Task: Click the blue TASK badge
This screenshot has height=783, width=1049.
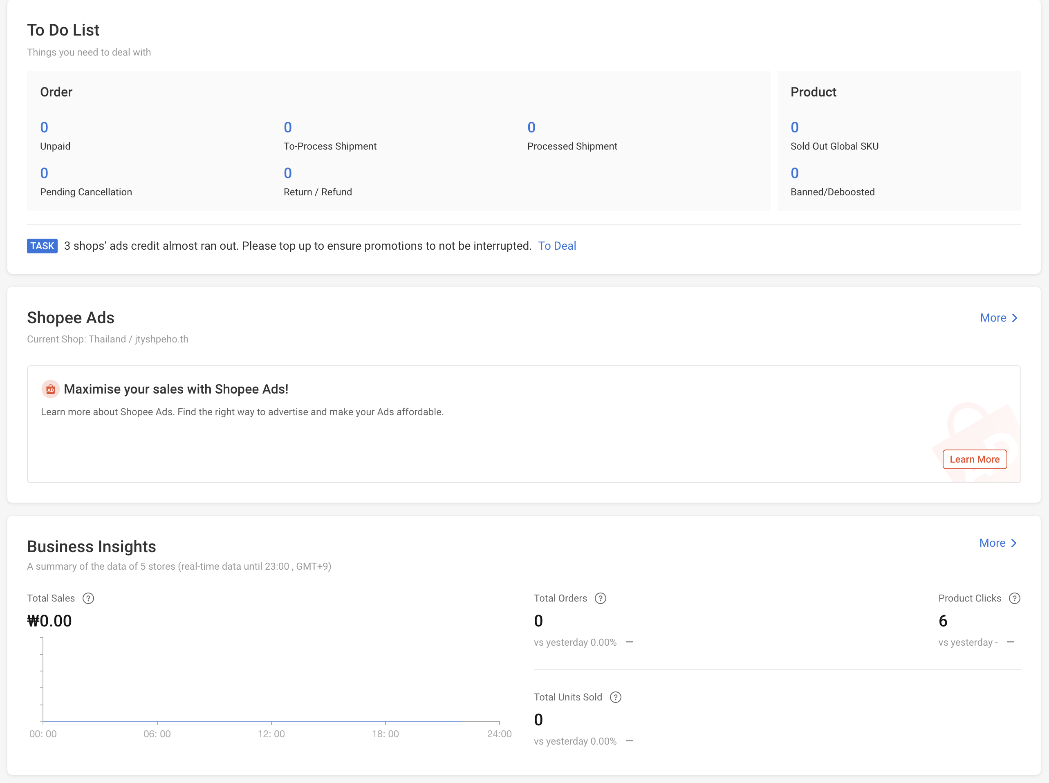Action: click(42, 246)
